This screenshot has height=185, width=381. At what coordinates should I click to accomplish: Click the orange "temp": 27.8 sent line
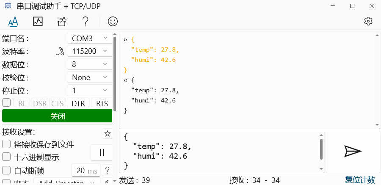coord(155,50)
